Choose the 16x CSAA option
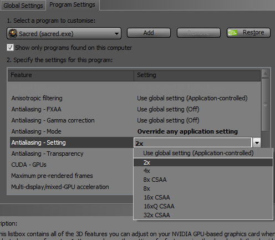275x240 pixels. pos(203,197)
